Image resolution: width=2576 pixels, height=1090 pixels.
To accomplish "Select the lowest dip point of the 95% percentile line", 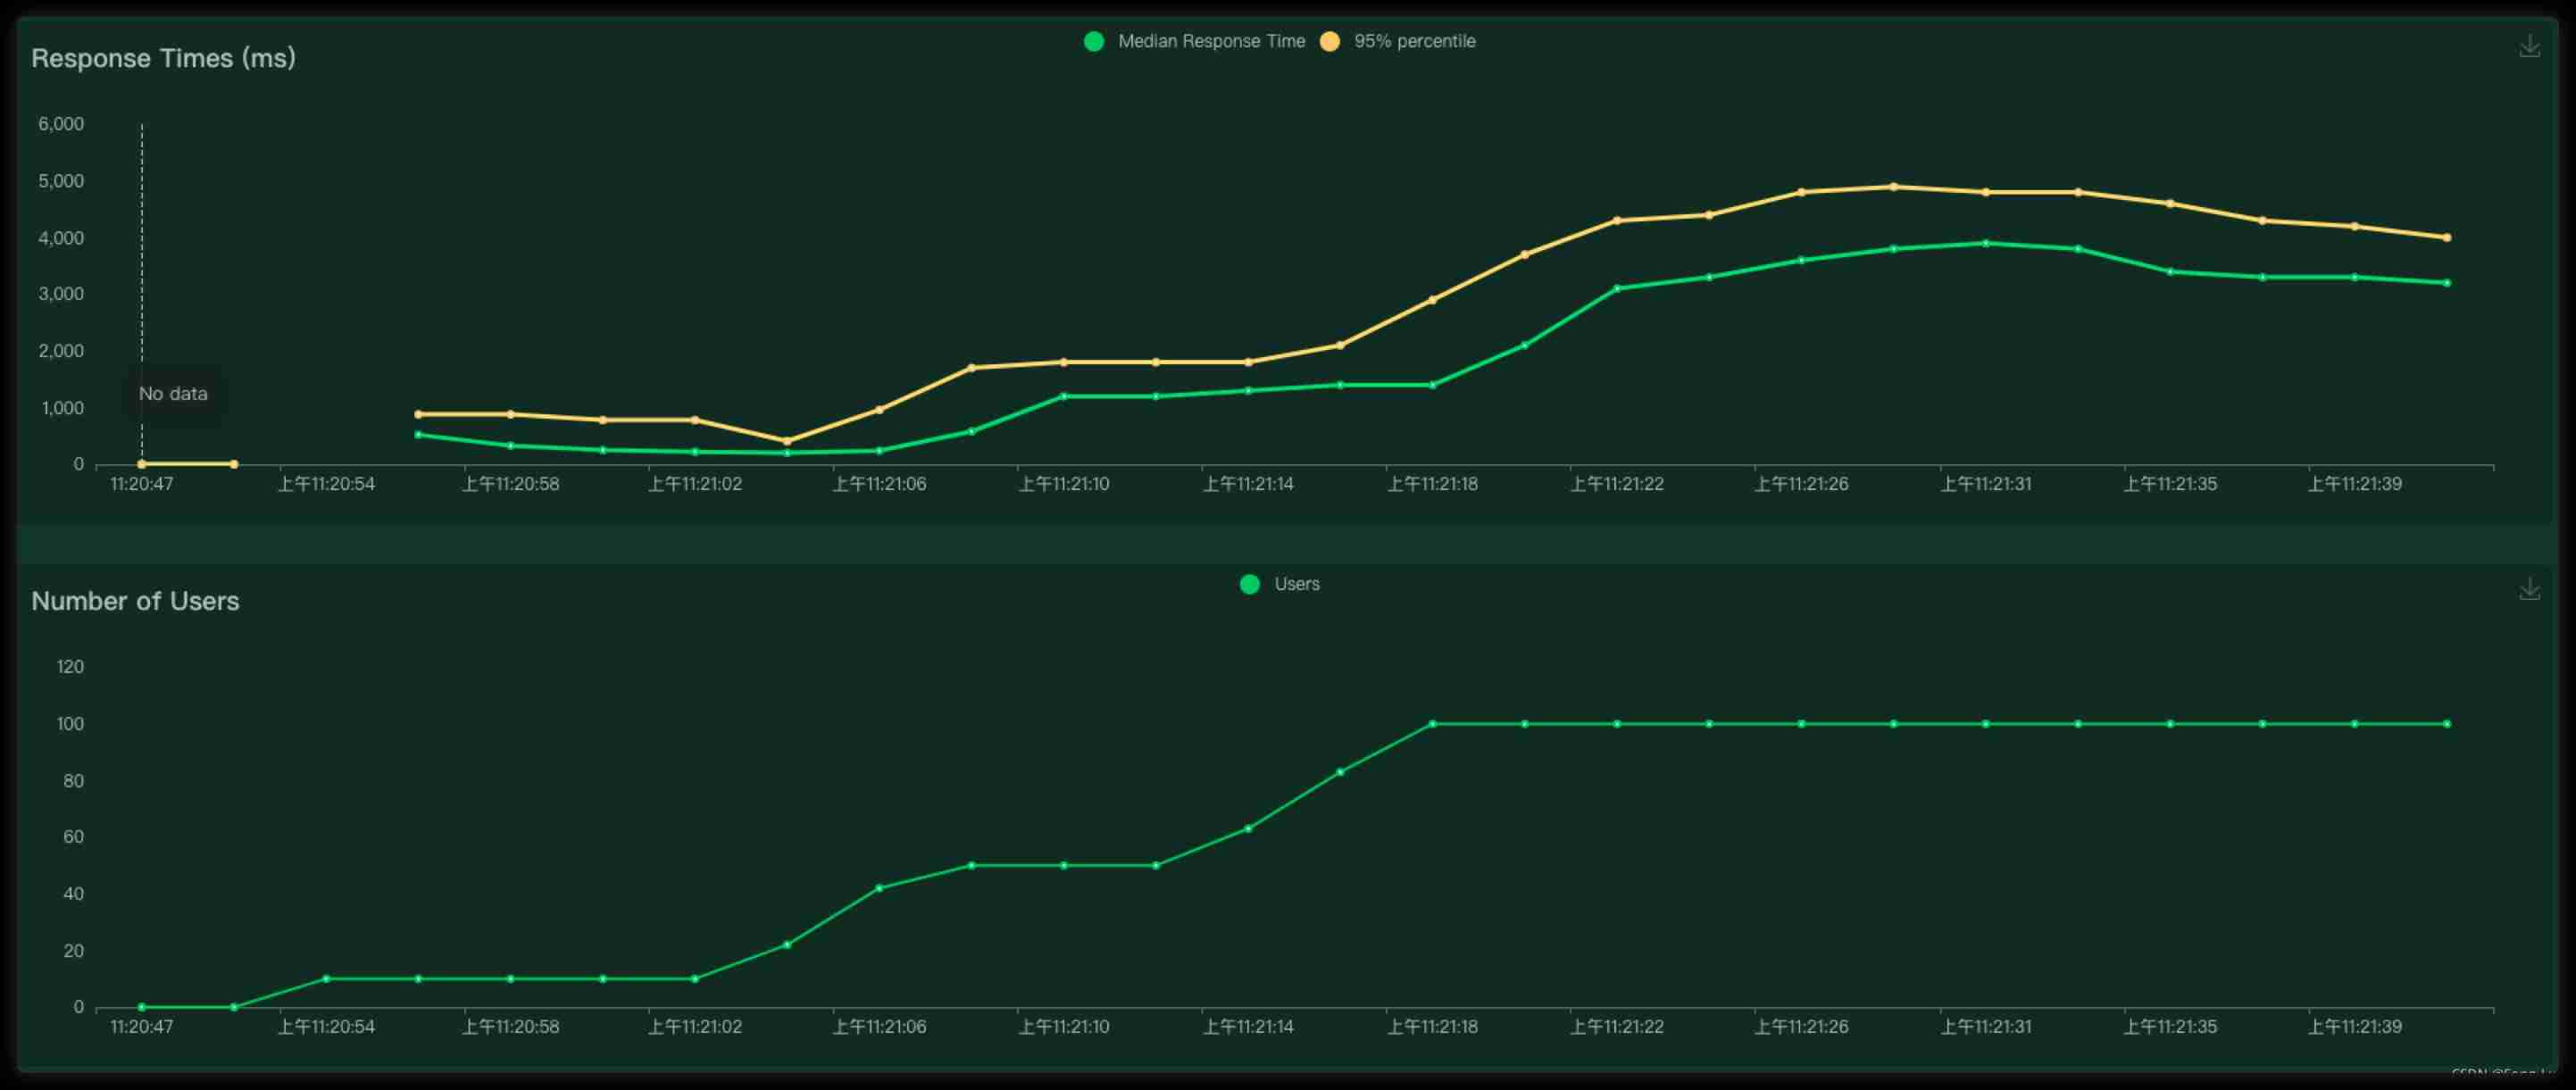I will 787,441.
